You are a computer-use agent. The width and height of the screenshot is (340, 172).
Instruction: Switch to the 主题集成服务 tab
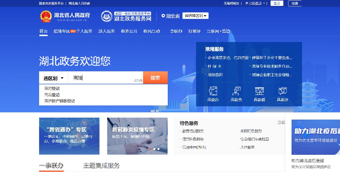101,166
